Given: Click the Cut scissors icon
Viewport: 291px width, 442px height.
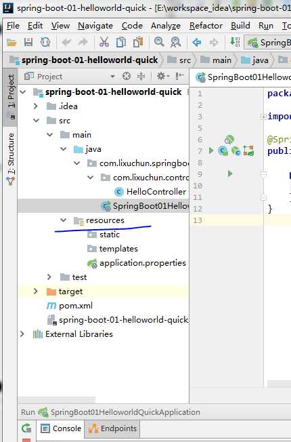Looking at the screenshot, I should point(104,42).
